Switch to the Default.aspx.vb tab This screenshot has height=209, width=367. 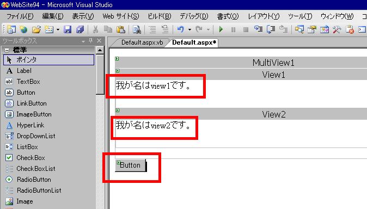click(142, 42)
